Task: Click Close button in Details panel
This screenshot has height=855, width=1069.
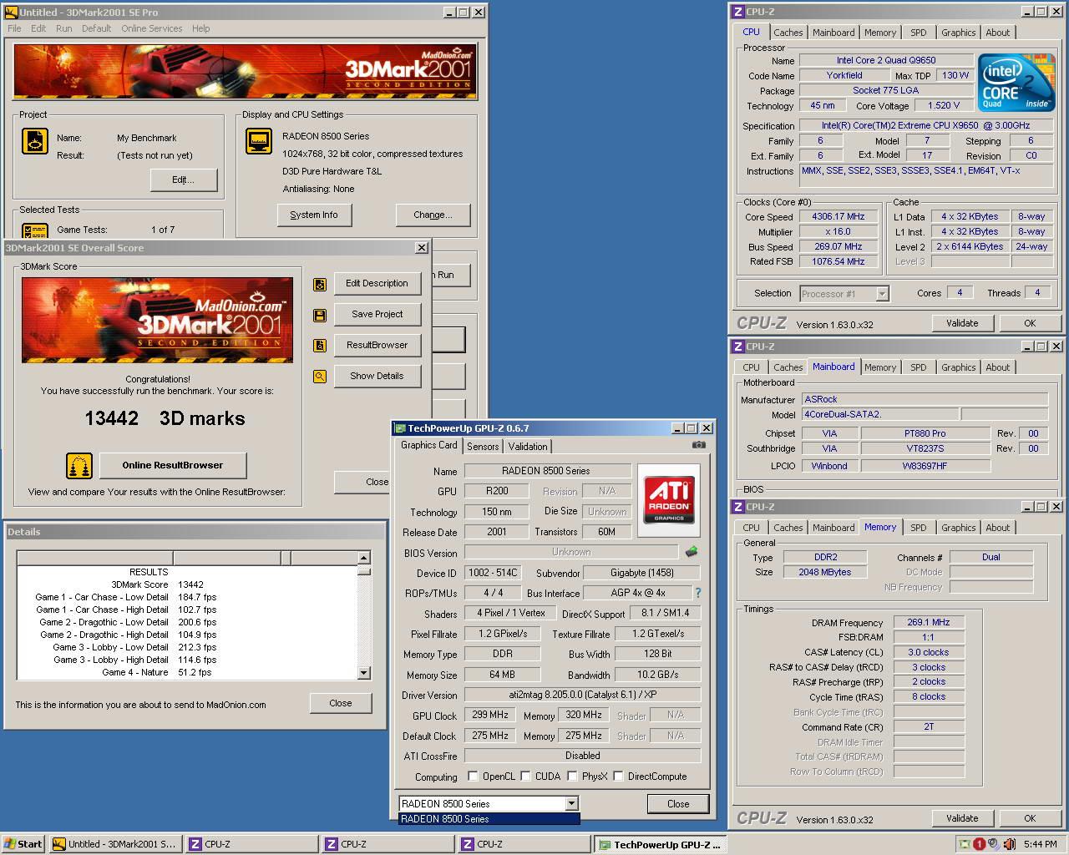Action: (341, 703)
